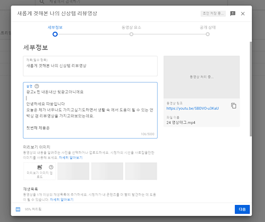Select the third auto-generated thumbnail placeholder
This screenshot has width=265, height=222.
tap(141, 171)
